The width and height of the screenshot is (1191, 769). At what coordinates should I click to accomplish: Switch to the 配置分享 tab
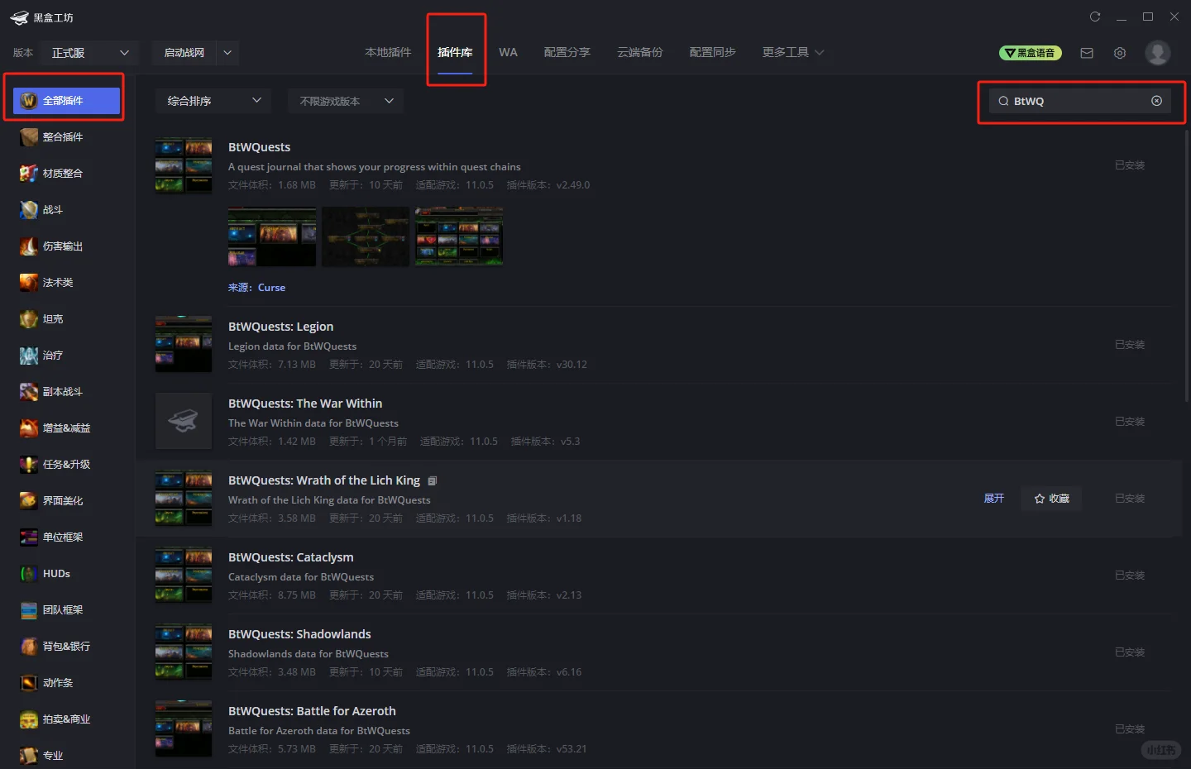coord(567,53)
